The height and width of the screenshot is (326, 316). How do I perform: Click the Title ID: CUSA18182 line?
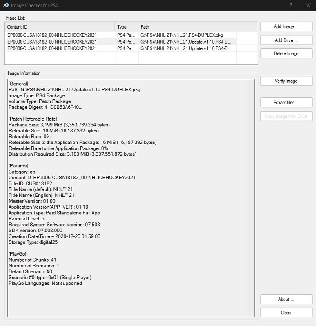click(30, 183)
